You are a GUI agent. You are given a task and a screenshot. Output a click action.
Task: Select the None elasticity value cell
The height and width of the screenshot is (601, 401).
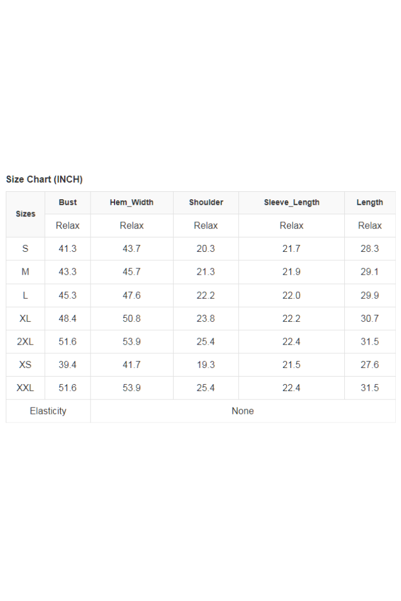coord(243,411)
